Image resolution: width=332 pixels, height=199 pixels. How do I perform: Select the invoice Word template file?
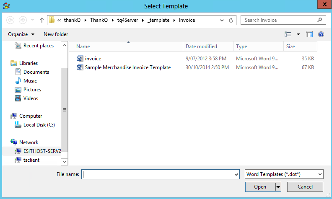pyautogui.click(x=93, y=59)
